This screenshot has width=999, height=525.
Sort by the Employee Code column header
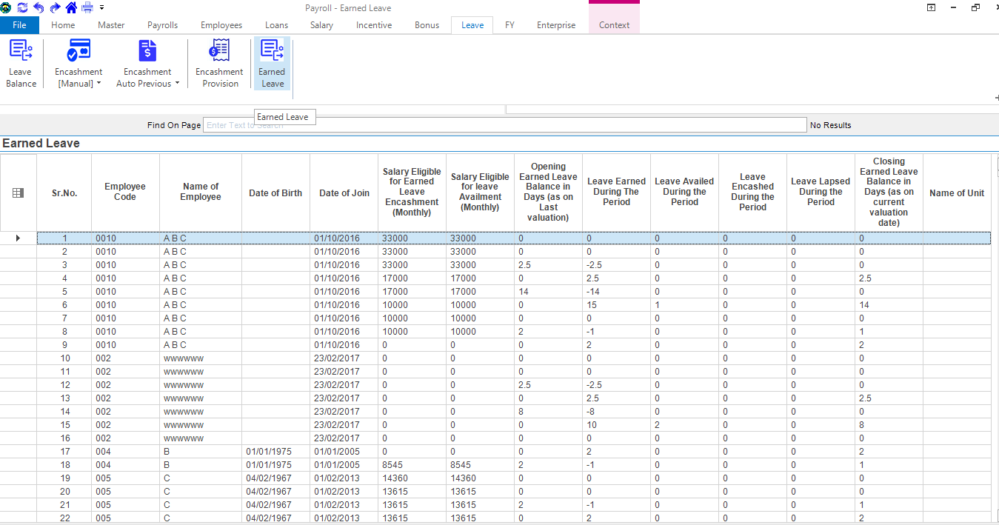pyautogui.click(x=125, y=193)
